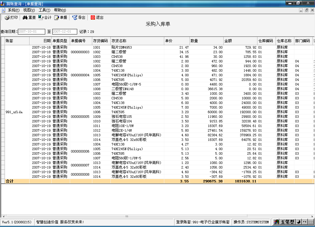The image size is (315, 227).
Task: Click the quantity cell 36615.38
Action: 206,89
